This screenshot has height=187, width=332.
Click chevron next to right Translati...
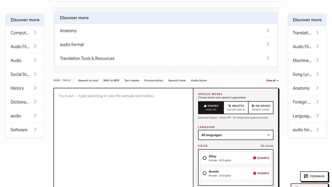(x=317, y=33)
